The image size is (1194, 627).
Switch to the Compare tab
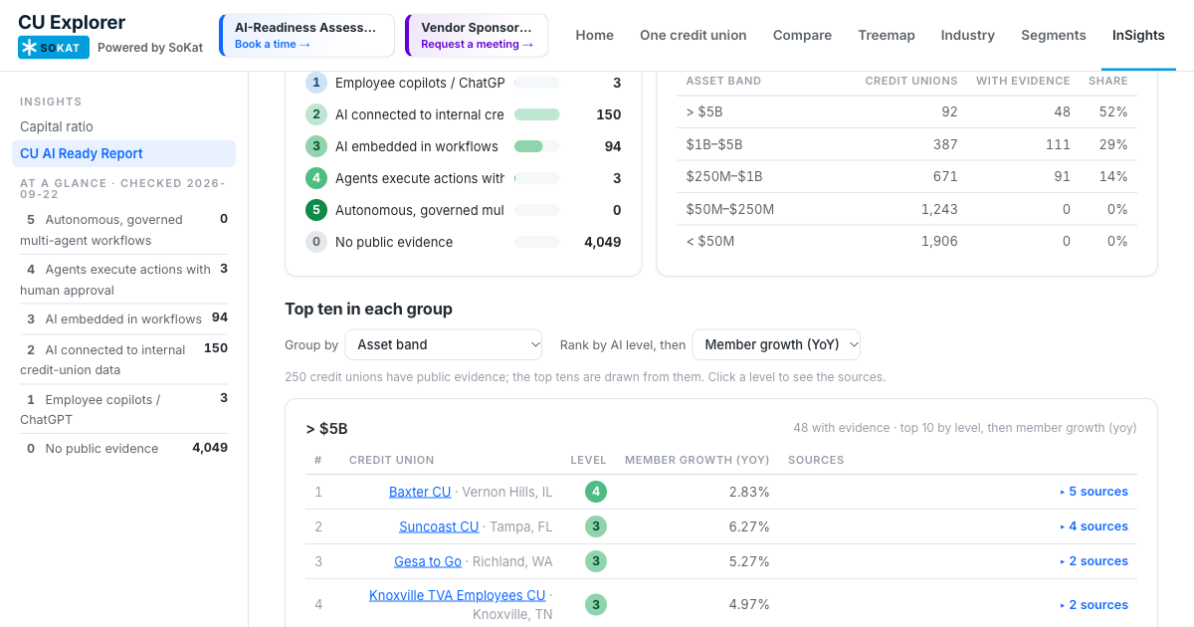[x=802, y=35]
